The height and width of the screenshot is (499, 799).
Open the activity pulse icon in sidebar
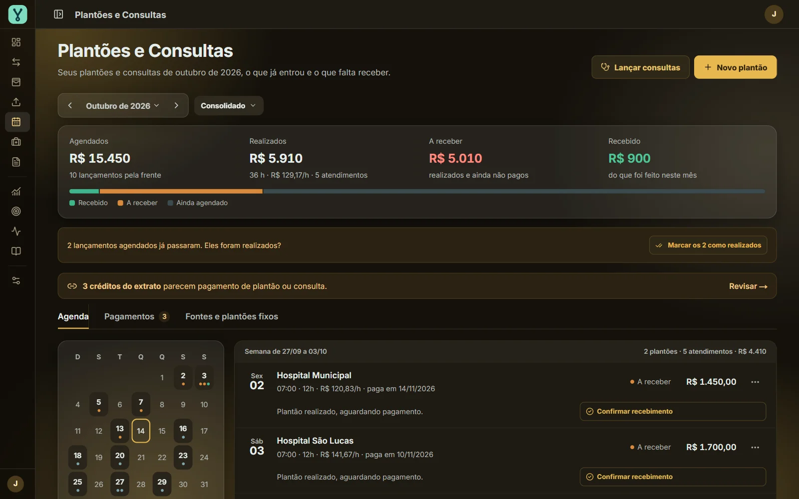[x=16, y=231]
